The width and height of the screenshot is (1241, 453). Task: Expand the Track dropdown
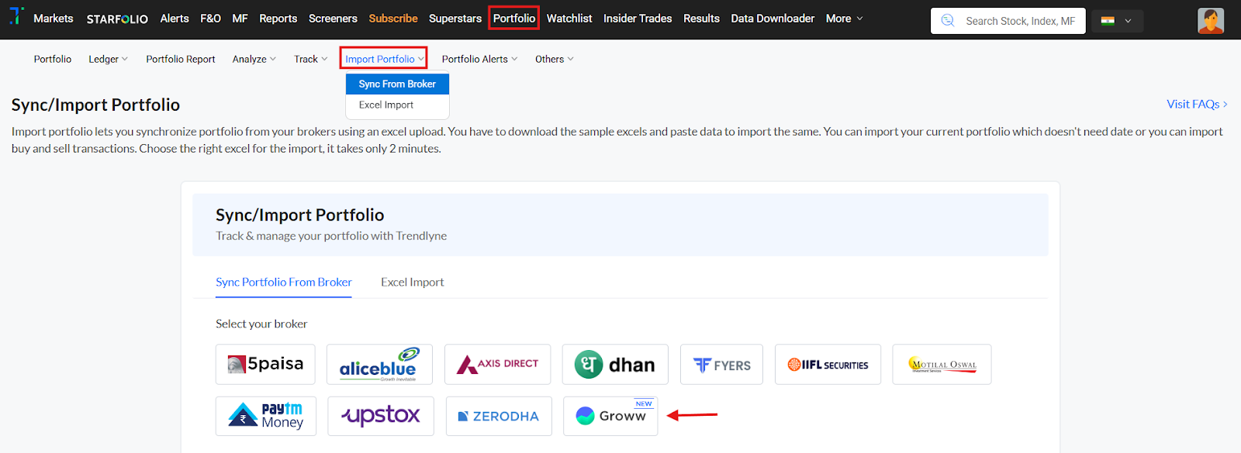click(x=310, y=59)
